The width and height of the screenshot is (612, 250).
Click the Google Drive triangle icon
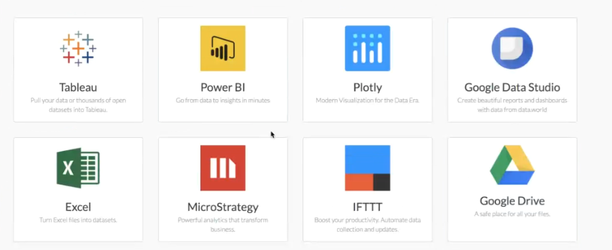512,164
